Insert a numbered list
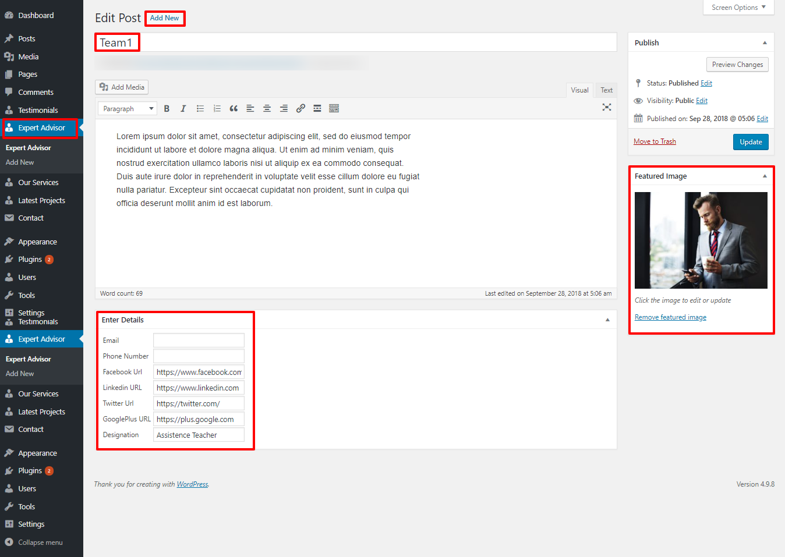 tap(217, 109)
